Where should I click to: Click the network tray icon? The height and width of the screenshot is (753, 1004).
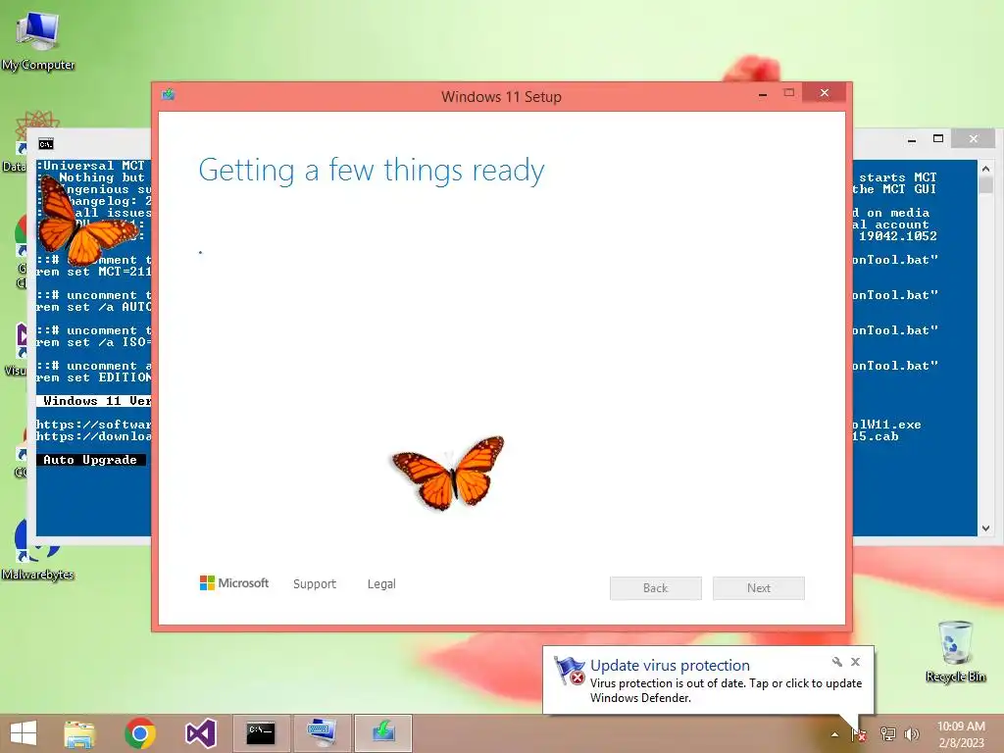[x=888, y=734]
